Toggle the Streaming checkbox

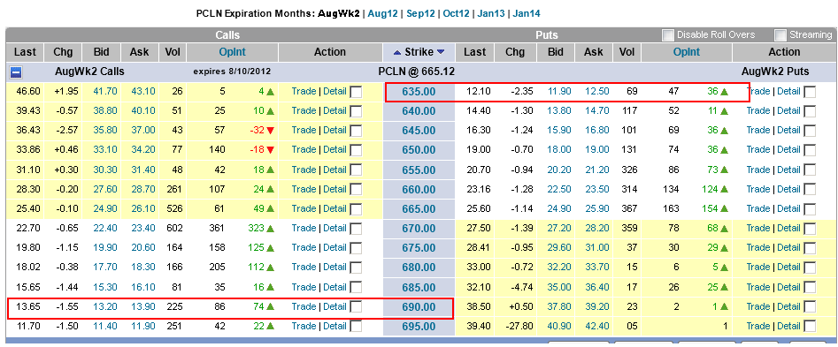(780, 35)
